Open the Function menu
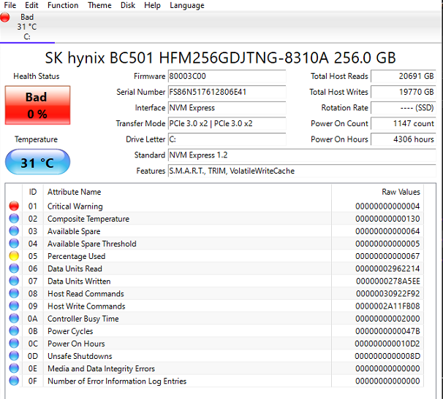Image resolution: width=443 pixels, height=399 pixels. pyautogui.click(x=63, y=5)
